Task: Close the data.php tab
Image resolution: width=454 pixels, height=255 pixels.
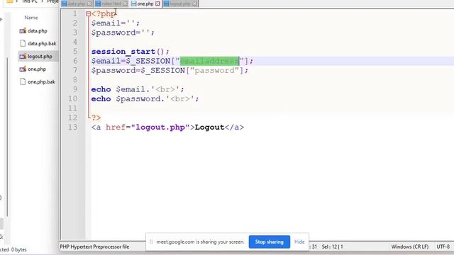Action: pos(90,4)
